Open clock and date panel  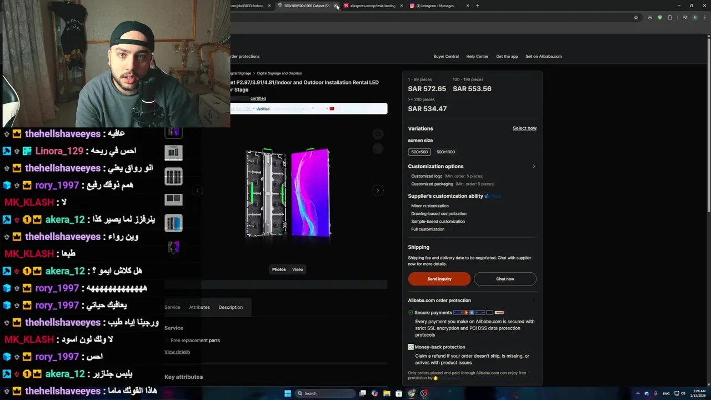pos(698,393)
